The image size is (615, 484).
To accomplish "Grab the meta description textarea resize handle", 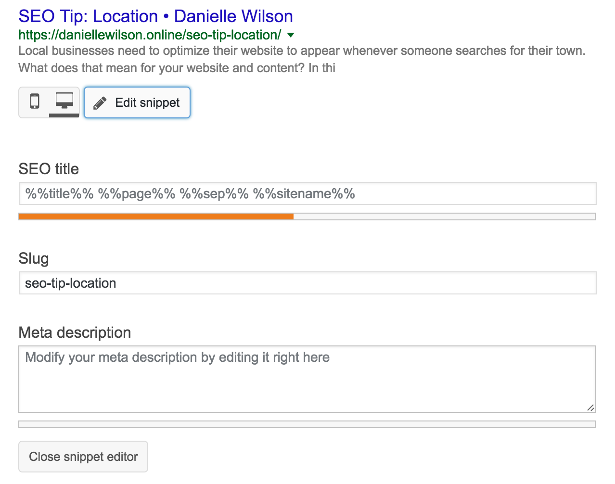I will 590,408.
